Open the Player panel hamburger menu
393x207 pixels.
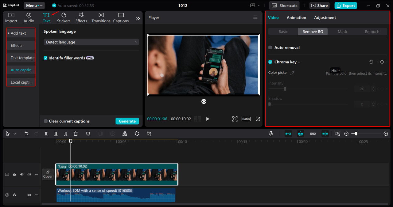(x=255, y=17)
